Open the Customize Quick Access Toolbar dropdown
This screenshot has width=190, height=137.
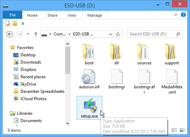coord(23,24)
